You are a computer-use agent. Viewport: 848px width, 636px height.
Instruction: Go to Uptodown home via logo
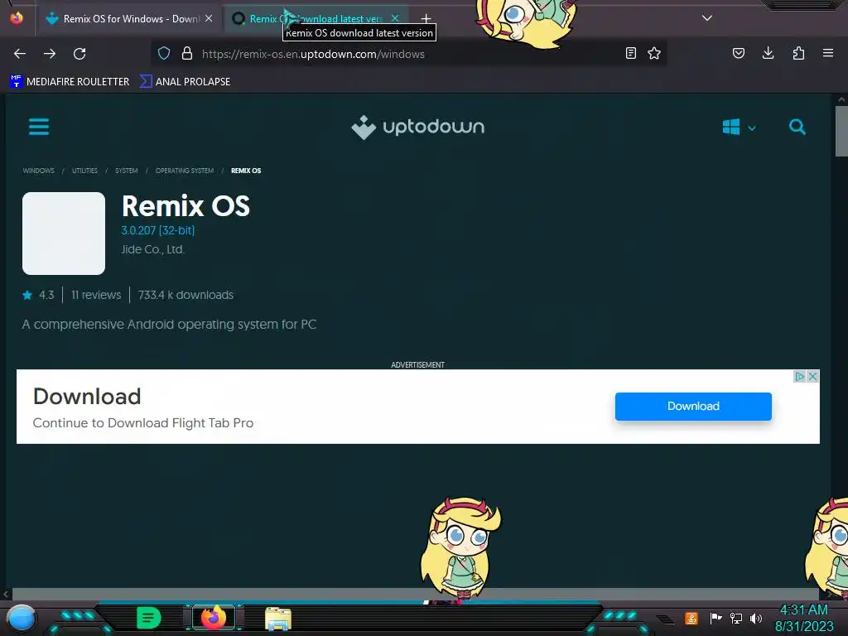(417, 127)
